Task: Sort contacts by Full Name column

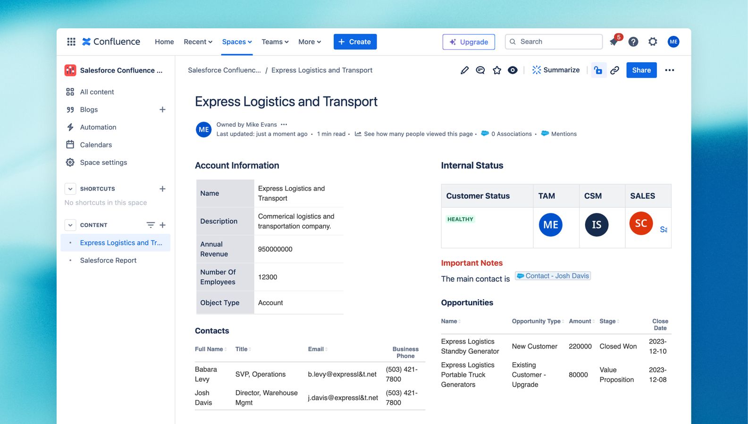Action: point(211,349)
